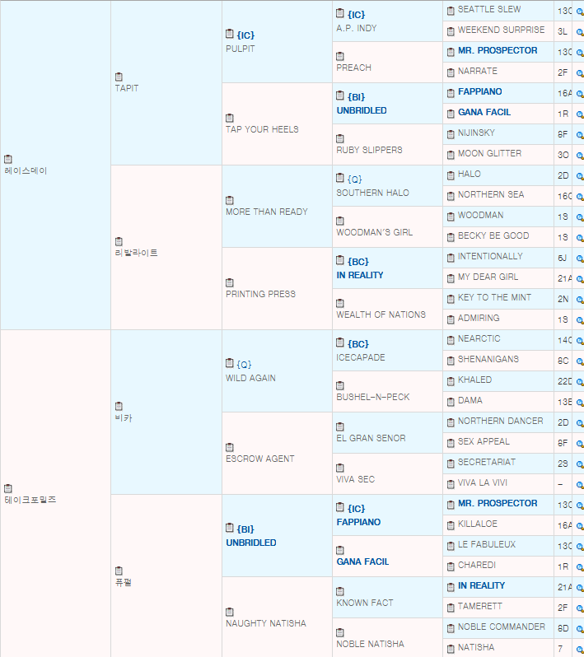Viewport: 584px width, 657px height.
Task: Open the clipboard icon beside SEATTLE SLEW
Action: pyautogui.click(x=451, y=10)
